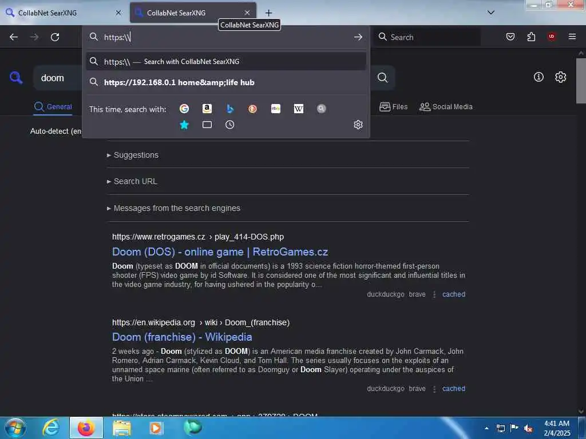
Task: Click the muted volume tray icon
Action: 528,429
